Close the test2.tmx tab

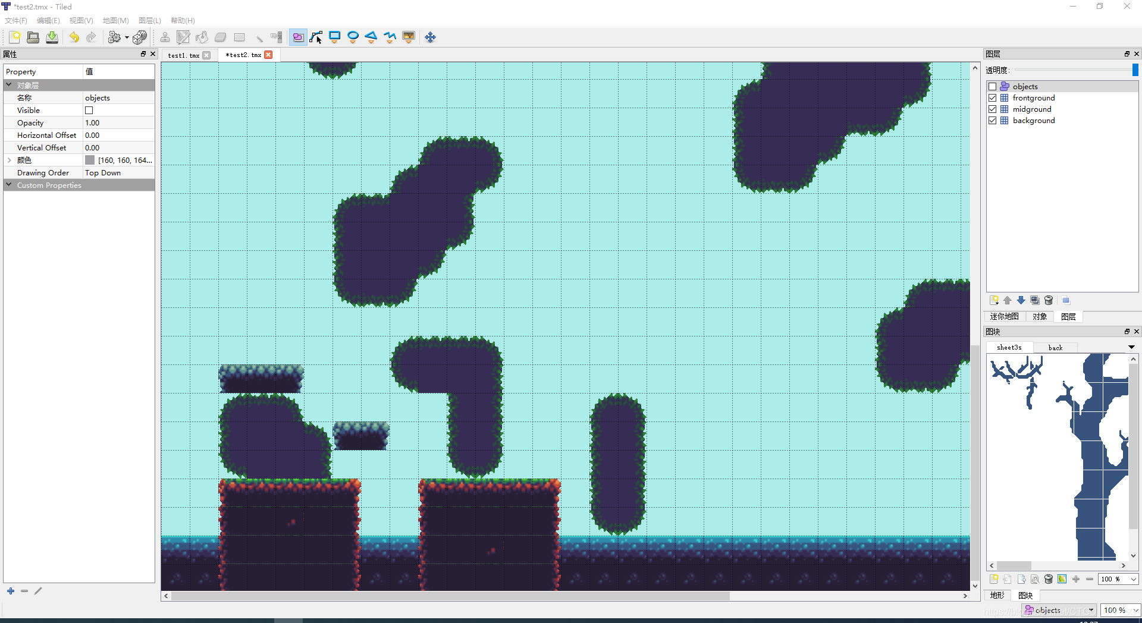click(x=268, y=55)
